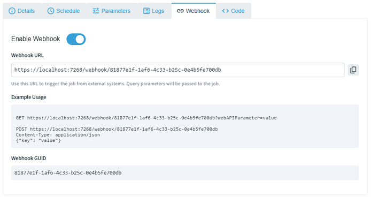The width and height of the screenshot is (371, 197).
Task: Copy the webhook URL with the clipboard icon
Action: 353,70
